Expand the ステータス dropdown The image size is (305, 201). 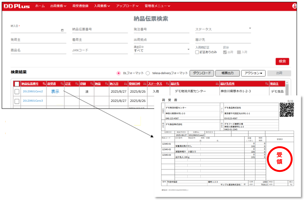click(x=250, y=29)
